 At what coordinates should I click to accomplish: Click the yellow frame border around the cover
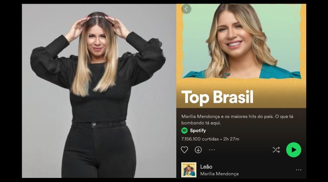click(180, 42)
